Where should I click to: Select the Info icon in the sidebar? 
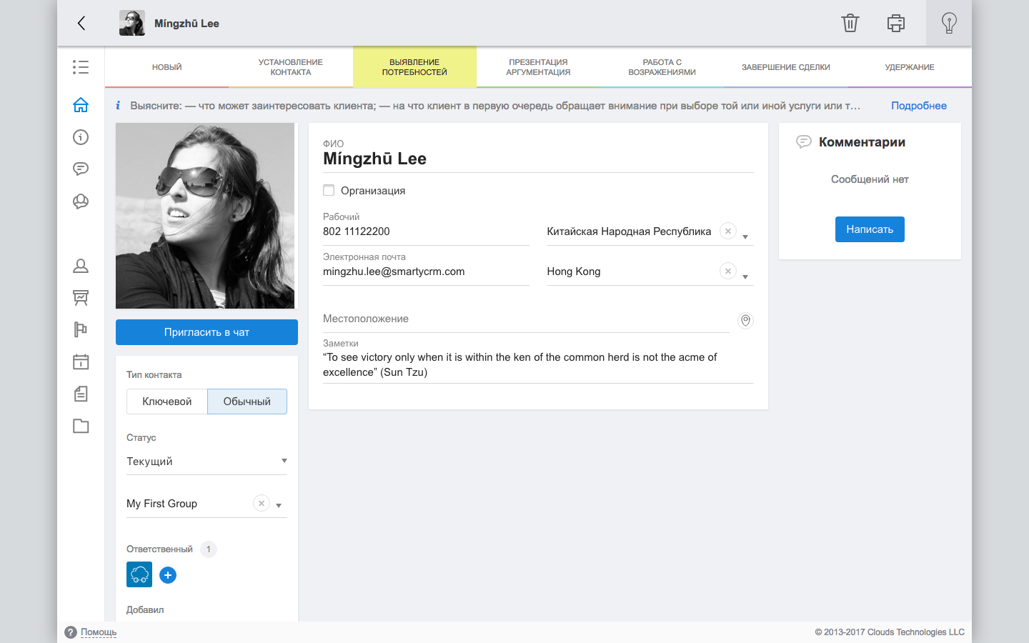pyautogui.click(x=81, y=137)
